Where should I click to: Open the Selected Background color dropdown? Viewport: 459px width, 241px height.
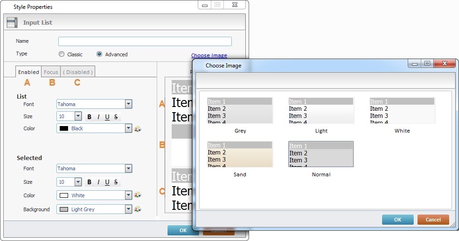click(x=128, y=209)
